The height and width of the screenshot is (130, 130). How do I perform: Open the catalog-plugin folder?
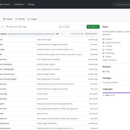tap(7, 69)
